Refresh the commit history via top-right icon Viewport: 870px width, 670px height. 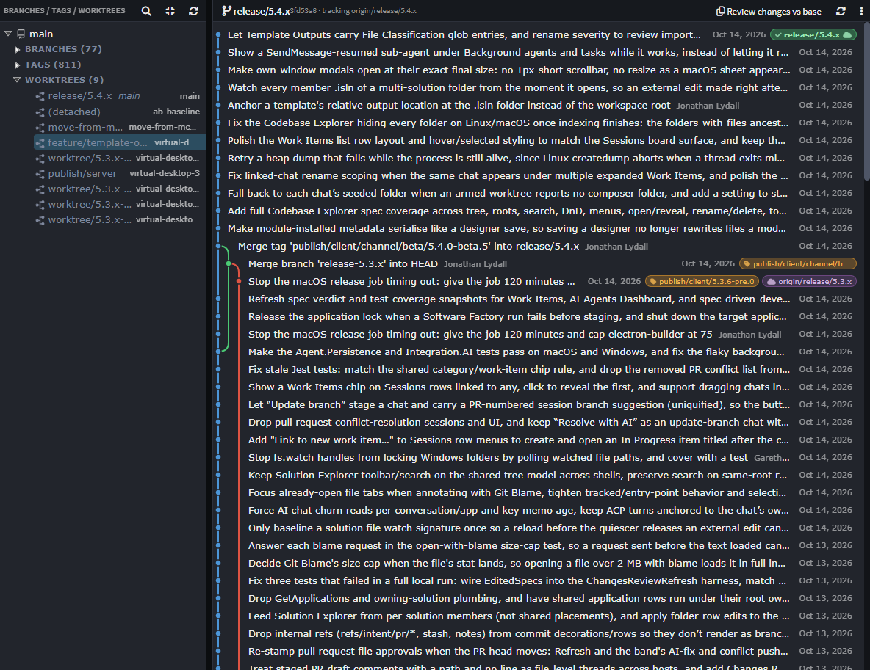(841, 11)
